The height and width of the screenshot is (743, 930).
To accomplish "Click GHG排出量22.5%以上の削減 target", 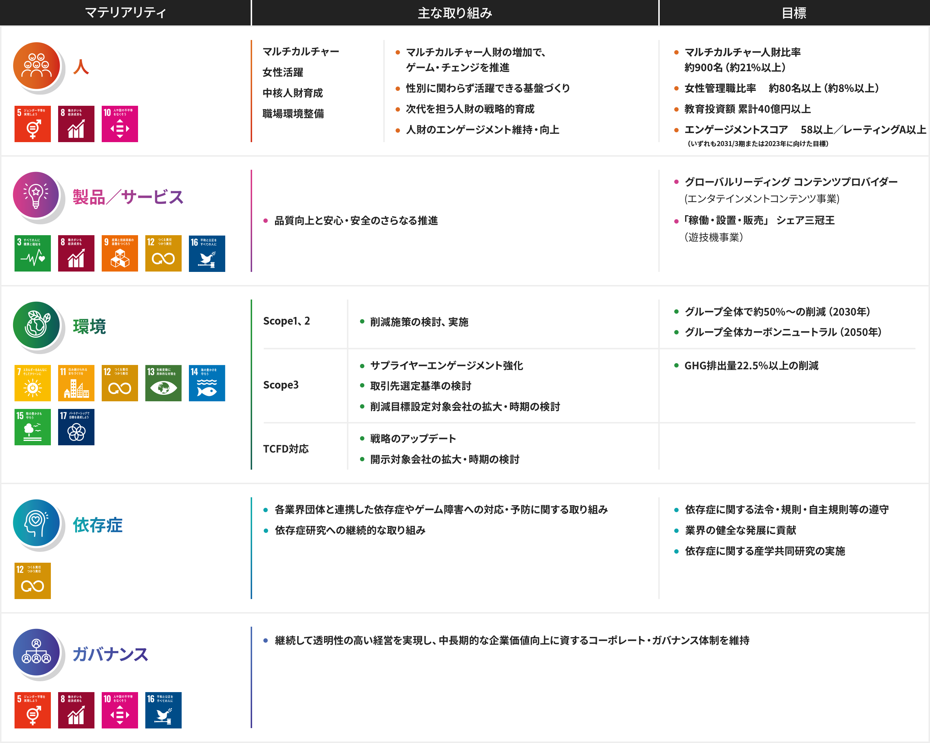I will click(751, 366).
